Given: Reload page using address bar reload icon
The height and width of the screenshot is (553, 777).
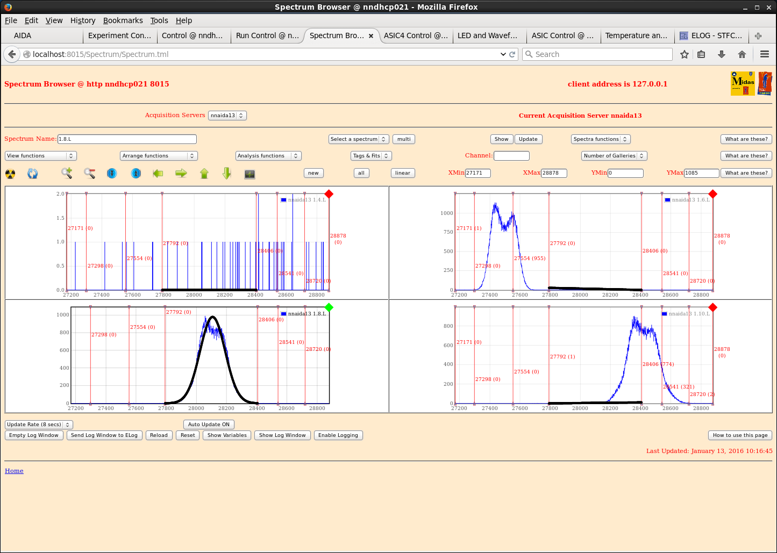Looking at the screenshot, I should tap(512, 54).
